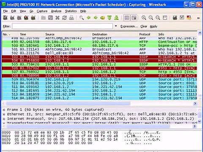Zoom out on packet text
The width and height of the screenshot is (203, 152).
[x=151, y=18]
